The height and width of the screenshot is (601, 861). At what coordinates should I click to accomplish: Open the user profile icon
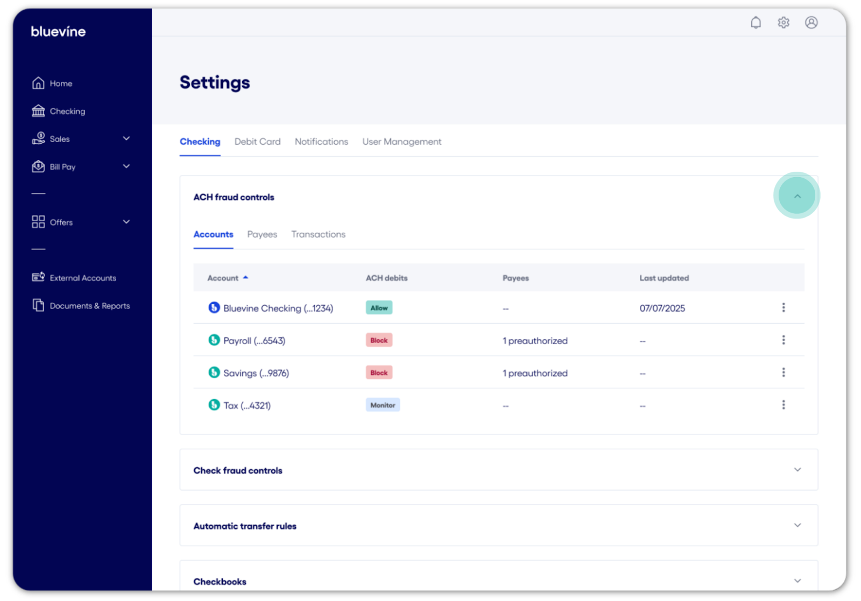[x=811, y=23]
